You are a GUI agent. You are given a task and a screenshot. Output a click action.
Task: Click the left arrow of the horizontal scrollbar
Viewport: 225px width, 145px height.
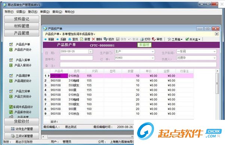coord(43,136)
